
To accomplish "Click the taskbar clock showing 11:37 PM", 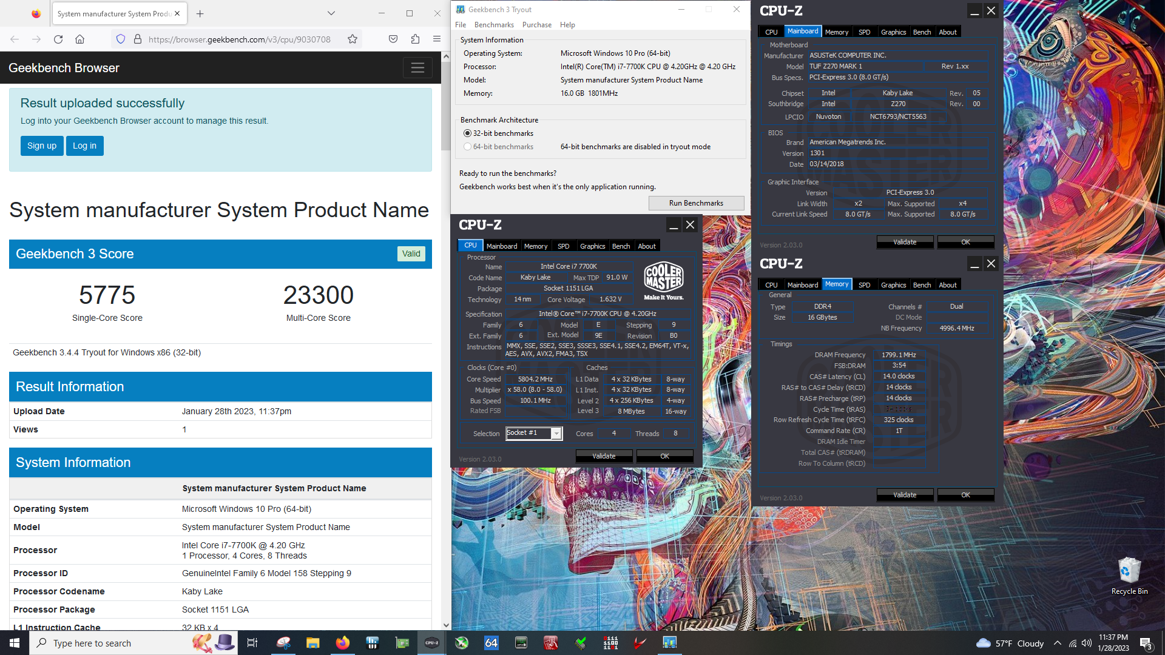I will tap(1113, 643).
